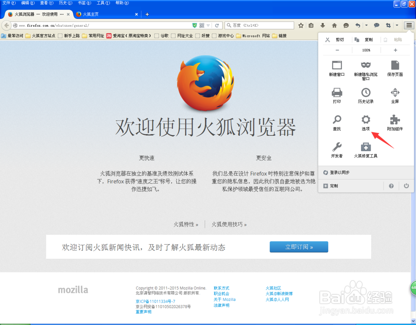Open the downloads arrow icon
Screen dimensions: 416x325
[x=323, y=25]
